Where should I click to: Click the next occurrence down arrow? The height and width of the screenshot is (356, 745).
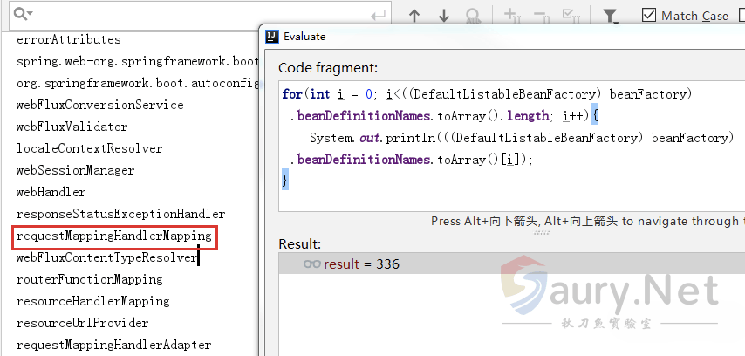[x=443, y=16]
